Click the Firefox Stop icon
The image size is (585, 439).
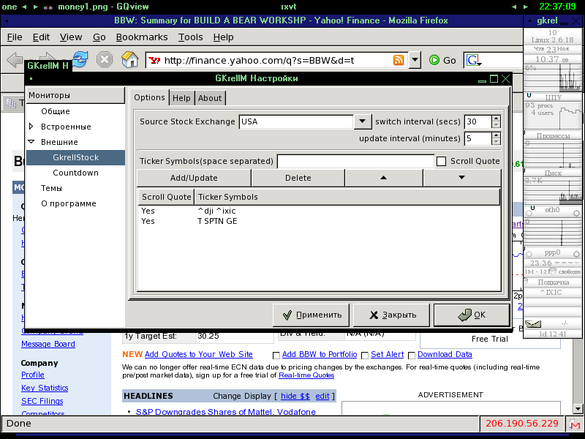pyautogui.click(x=105, y=60)
